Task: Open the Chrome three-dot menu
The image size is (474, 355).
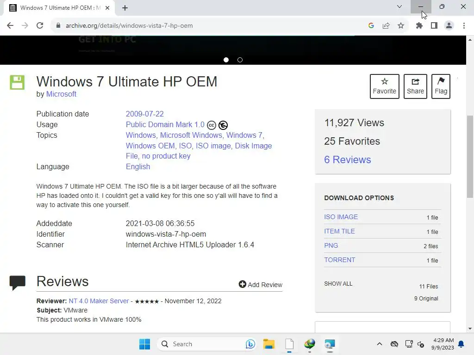Action: (464, 26)
